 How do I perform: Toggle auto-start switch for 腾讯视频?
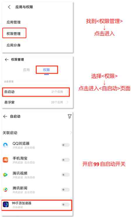[x=65, y=175]
